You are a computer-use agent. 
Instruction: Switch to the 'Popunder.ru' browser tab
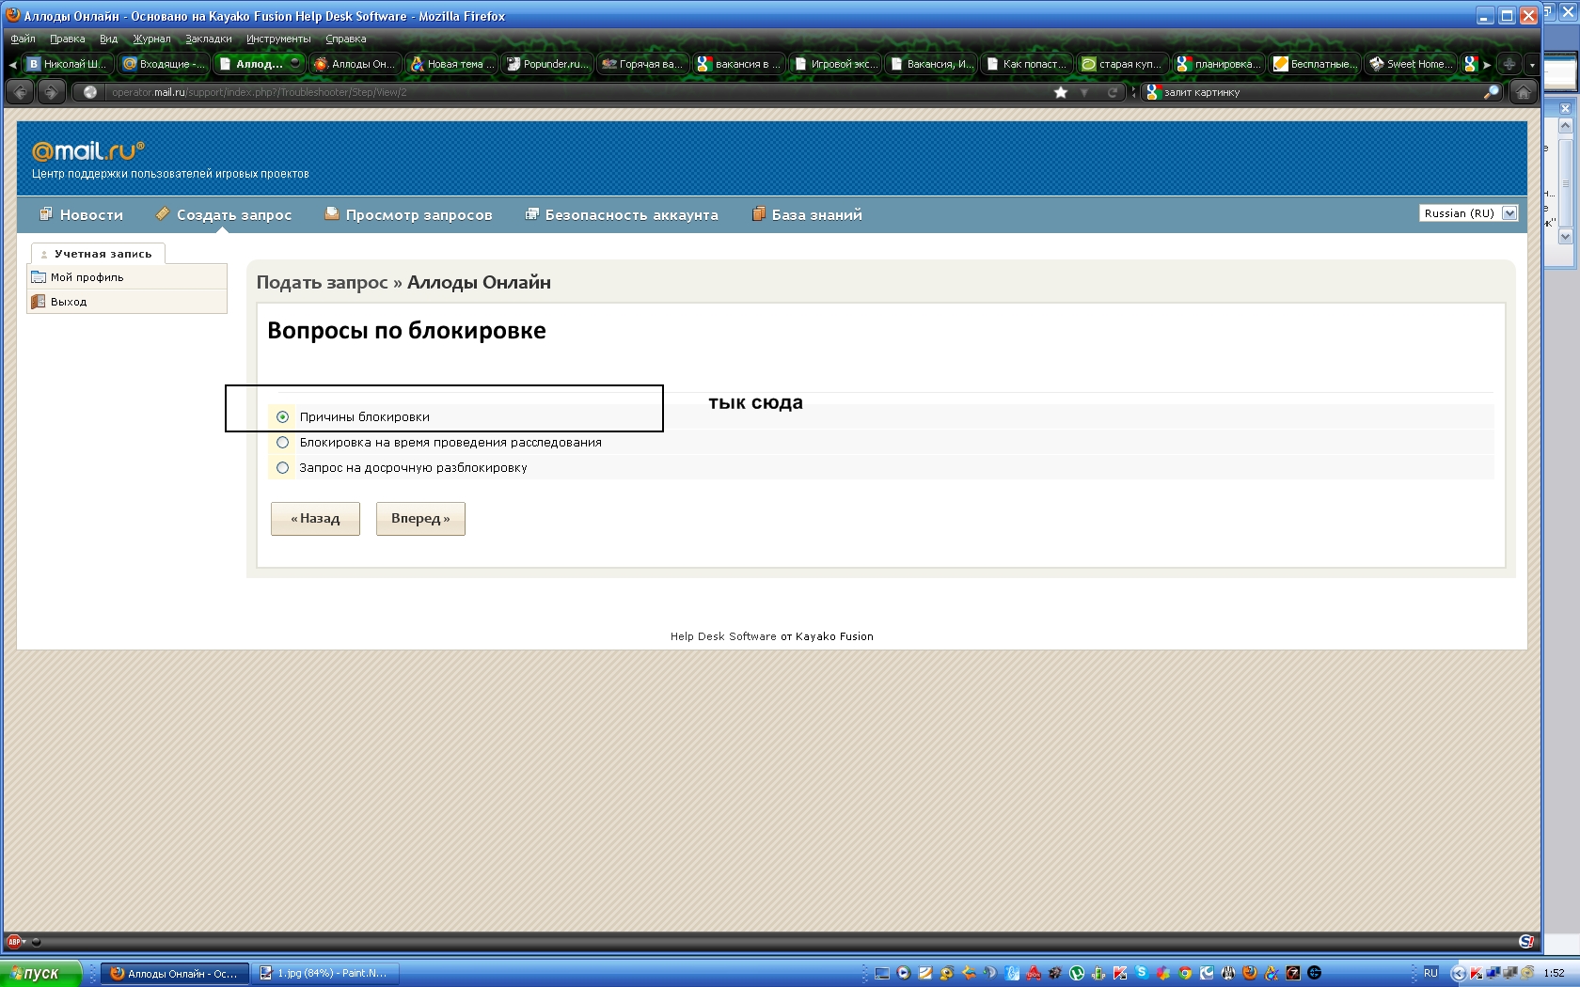[546, 64]
